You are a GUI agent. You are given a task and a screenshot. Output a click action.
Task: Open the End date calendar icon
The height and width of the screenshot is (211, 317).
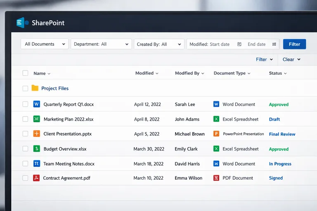[x=274, y=44]
